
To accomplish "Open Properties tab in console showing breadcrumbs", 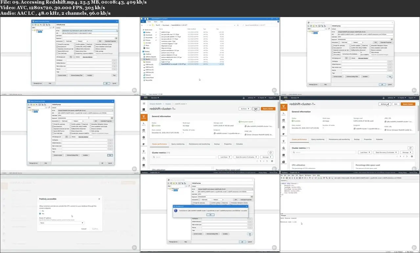I will click(228, 144).
